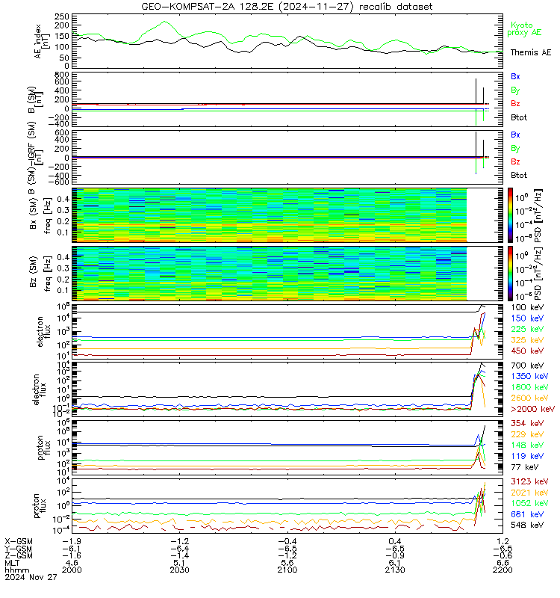560x598 pixels.
Task: Click the Z-GSM value '-1.4'
Action: point(180,555)
